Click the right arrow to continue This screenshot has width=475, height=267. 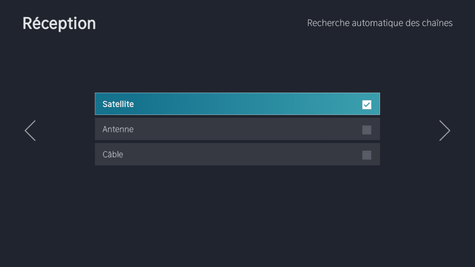point(444,131)
